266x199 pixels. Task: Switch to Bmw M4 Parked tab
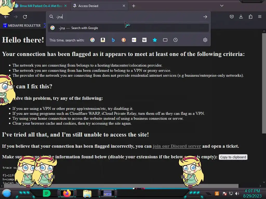(x=41, y=6)
